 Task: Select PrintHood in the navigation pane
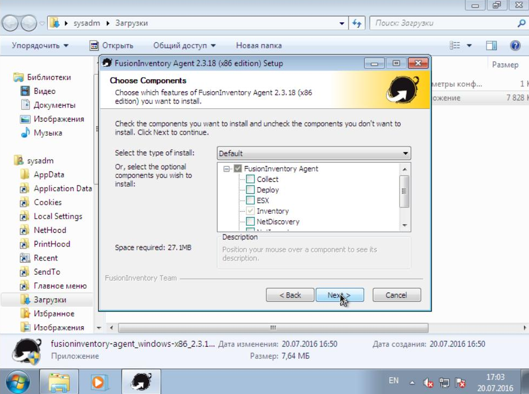(45, 244)
